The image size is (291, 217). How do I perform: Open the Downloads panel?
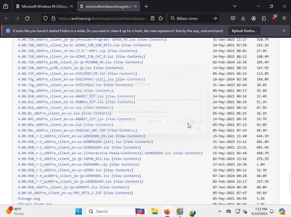click(x=243, y=18)
